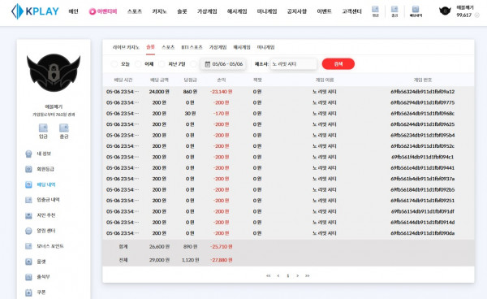This screenshot has width=487, height=299.
Task: Click the 손익 column header
Action: 221,80
